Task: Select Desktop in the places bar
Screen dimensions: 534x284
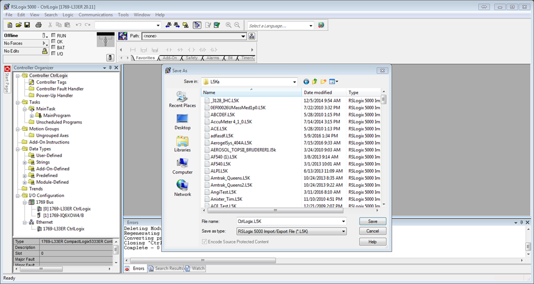Action: coord(182,122)
